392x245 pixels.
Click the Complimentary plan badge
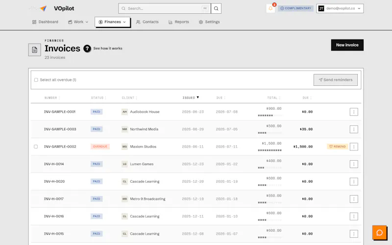coord(296,8)
